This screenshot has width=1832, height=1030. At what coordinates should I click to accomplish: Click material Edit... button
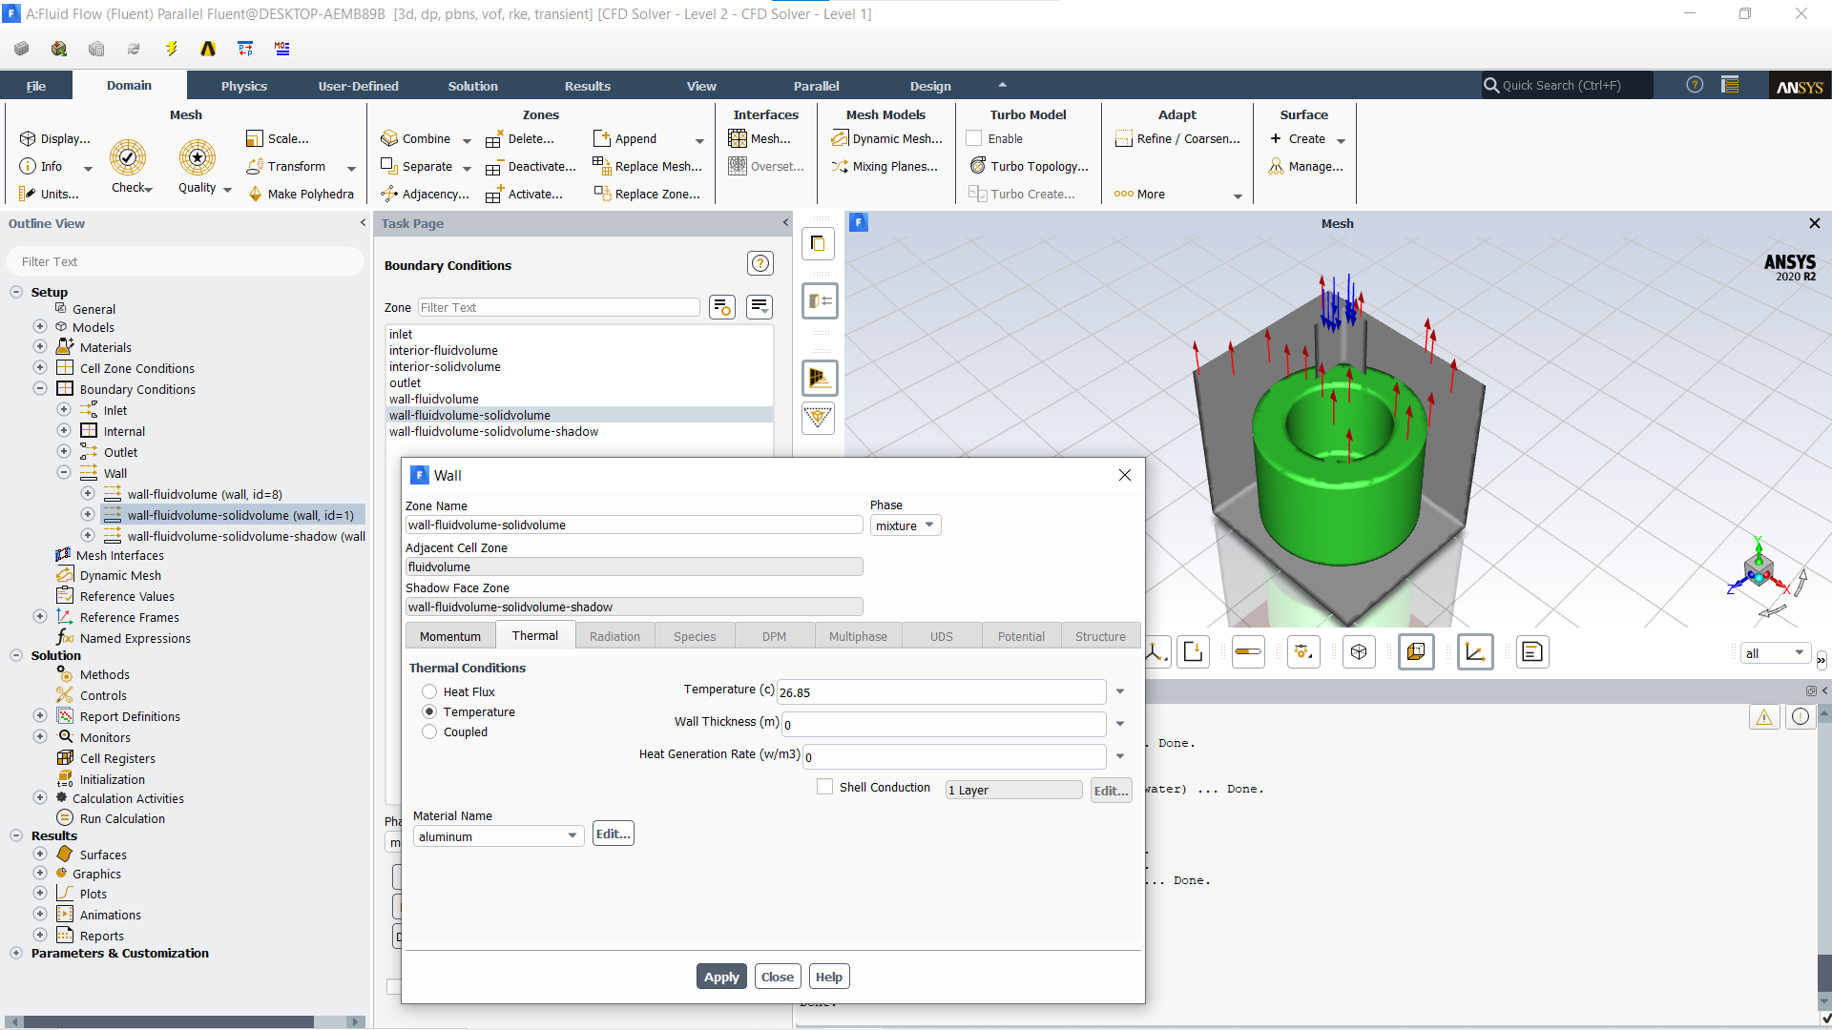[613, 834]
